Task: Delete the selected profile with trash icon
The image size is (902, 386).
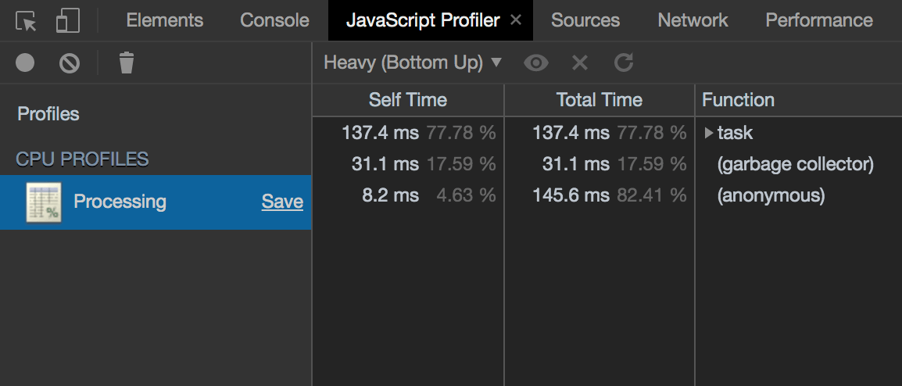Action: pyautogui.click(x=126, y=63)
